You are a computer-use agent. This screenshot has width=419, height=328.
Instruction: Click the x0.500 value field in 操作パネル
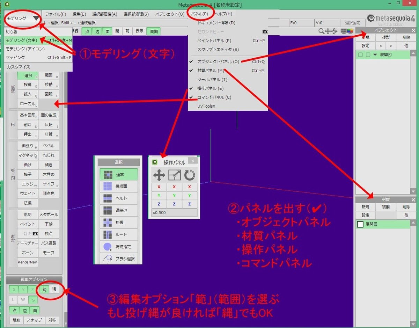tap(174, 213)
